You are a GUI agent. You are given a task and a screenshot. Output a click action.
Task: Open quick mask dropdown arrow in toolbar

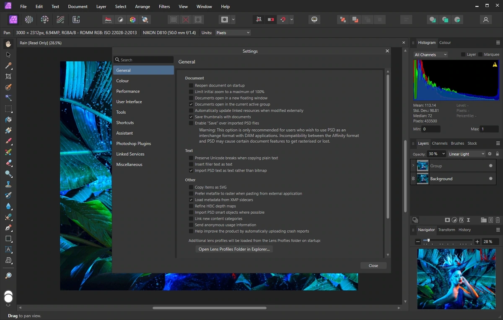pyautogui.click(x=233, y=19)
